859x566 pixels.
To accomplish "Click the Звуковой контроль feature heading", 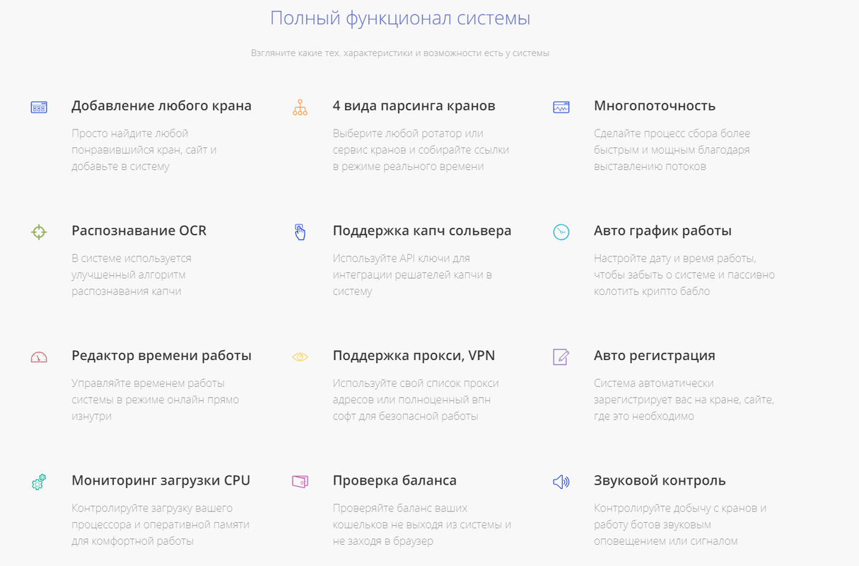I will click(660, 481).
